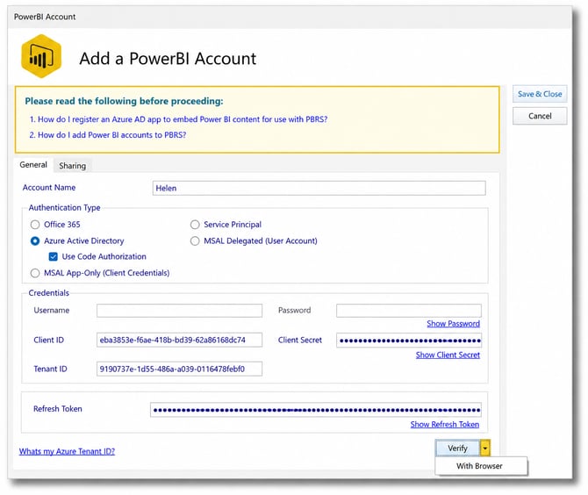Click the empty Password field

[409, 311]
